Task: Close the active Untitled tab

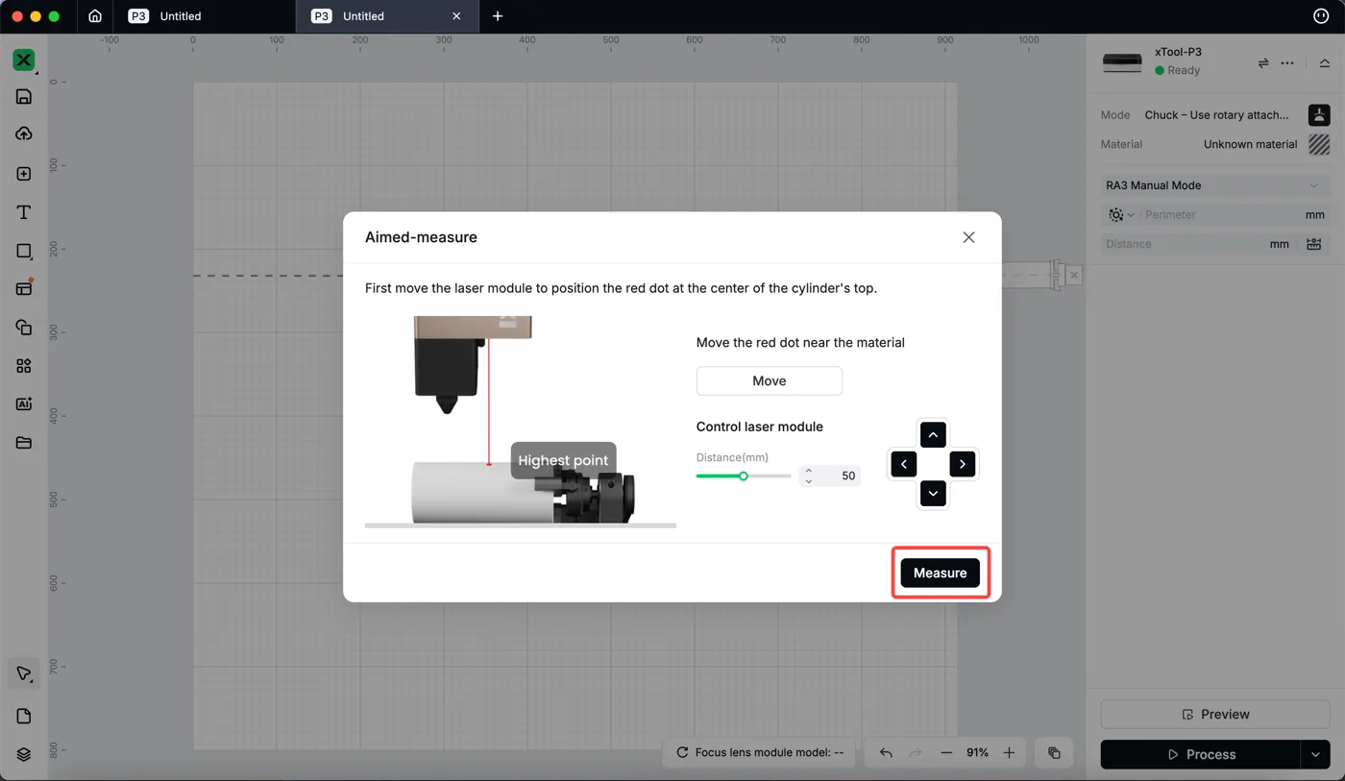Action: tap(456, 16)
